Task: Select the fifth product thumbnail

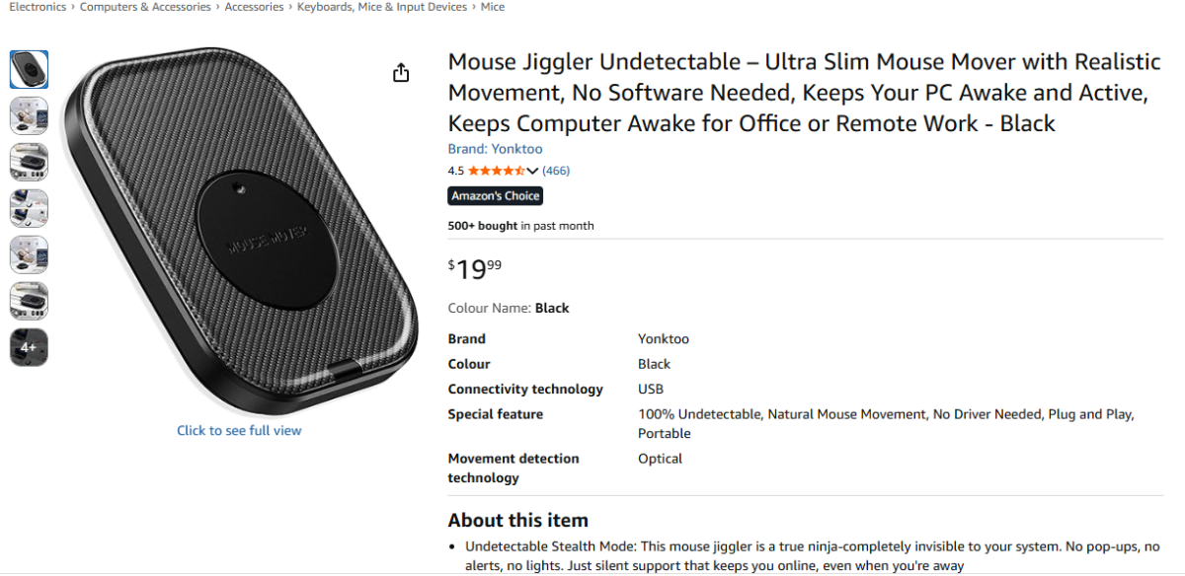Action: [29, 254]
